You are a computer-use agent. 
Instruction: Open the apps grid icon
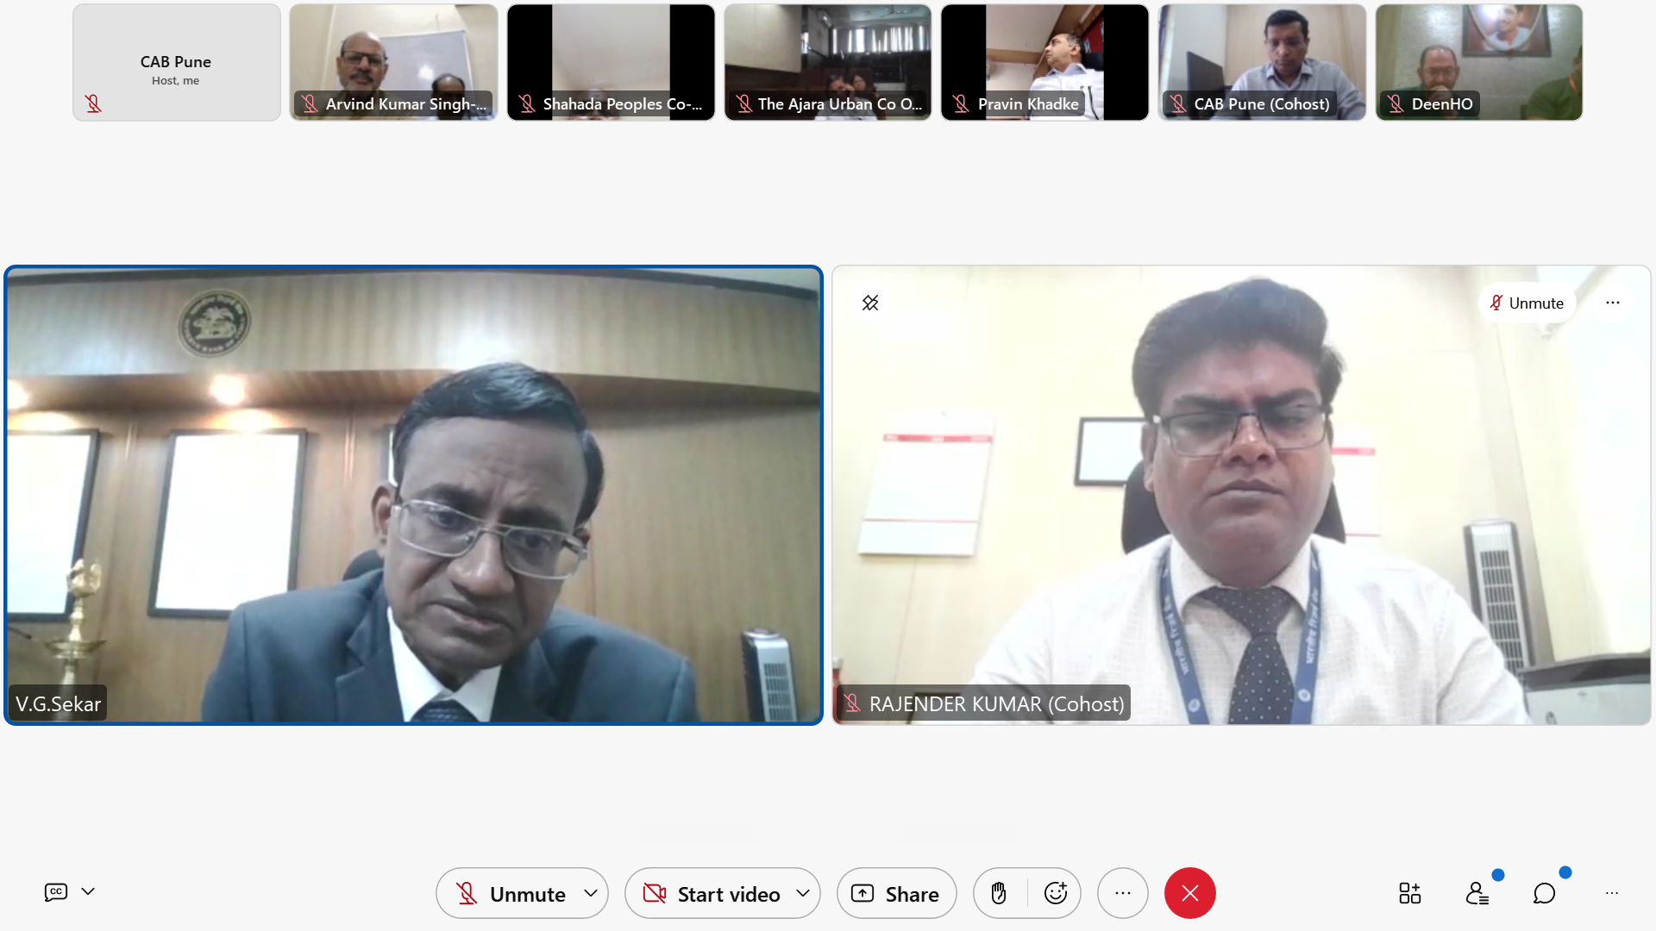click(1409, 894)
